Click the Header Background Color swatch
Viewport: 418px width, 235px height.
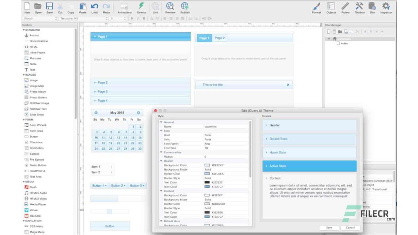pyautogui.click(x=208, y=165)
